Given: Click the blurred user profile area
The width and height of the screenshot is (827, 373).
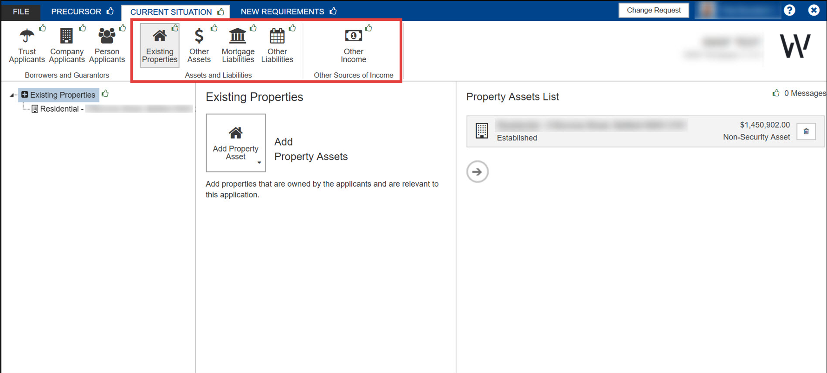Looking at the screenshot, I should (x=738, y=10).
